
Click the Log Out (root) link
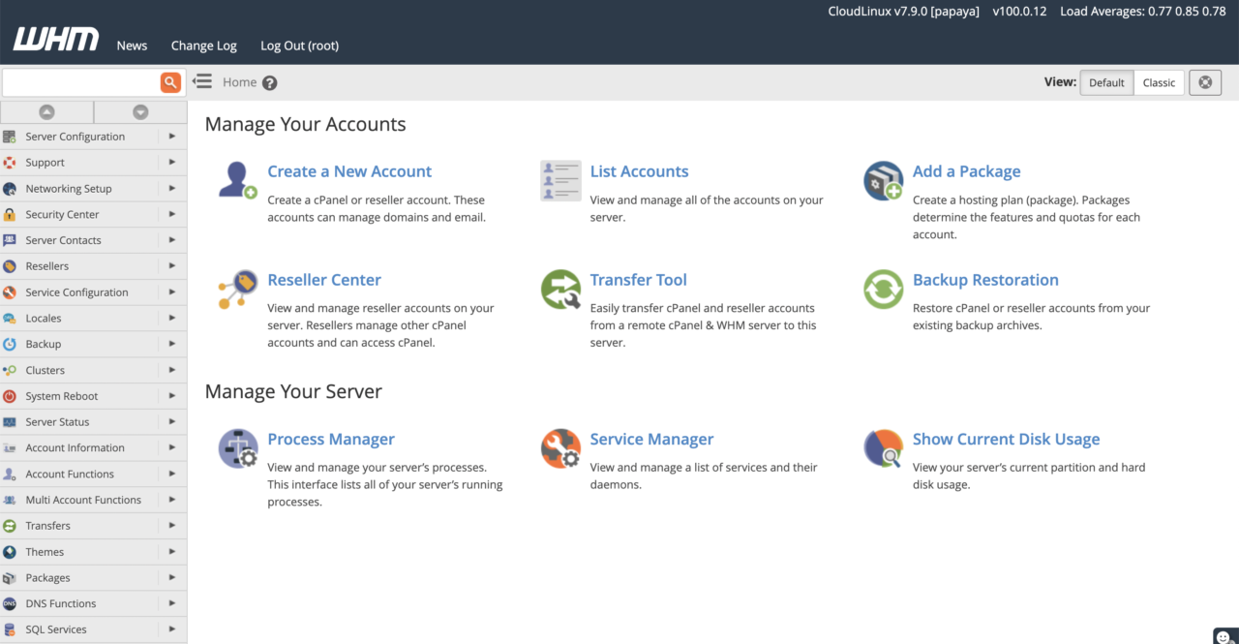click(298, 45)
